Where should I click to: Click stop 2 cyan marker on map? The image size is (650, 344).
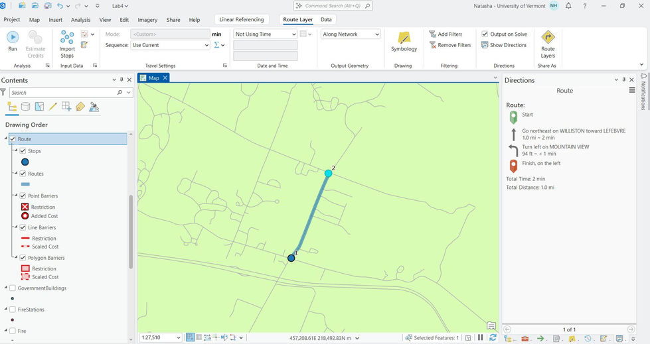[328, 173]
